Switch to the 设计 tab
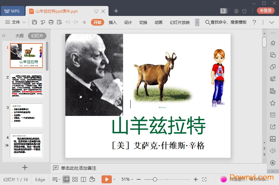 [x=128, y=22]
